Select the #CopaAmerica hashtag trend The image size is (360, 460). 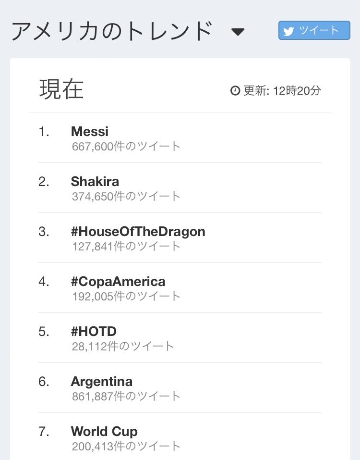pyautogui.click(x=118, y=281)
